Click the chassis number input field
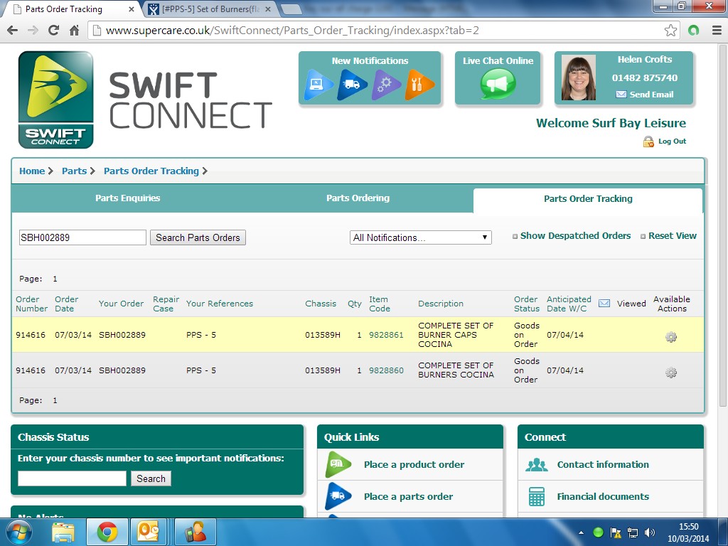The height and width of the screenshot is (546, 728). [x=72, y=478]
